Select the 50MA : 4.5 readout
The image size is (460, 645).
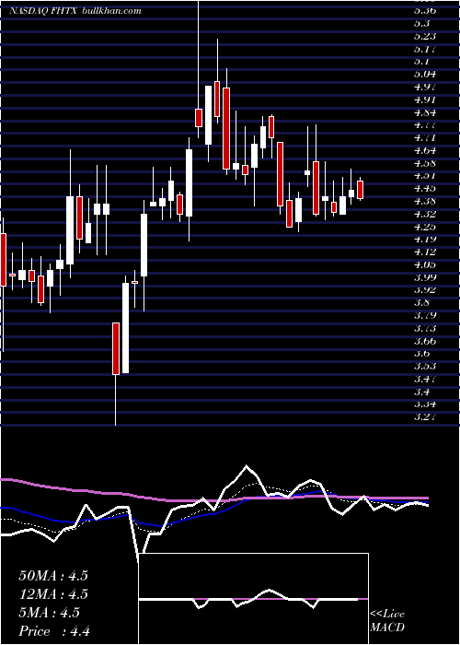[53, 576]
